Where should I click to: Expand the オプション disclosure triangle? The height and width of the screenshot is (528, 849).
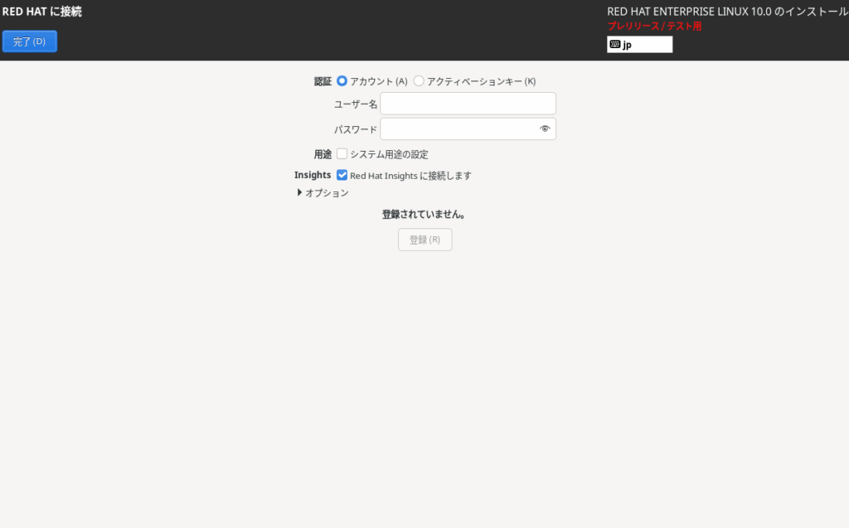tap(300, 193)
